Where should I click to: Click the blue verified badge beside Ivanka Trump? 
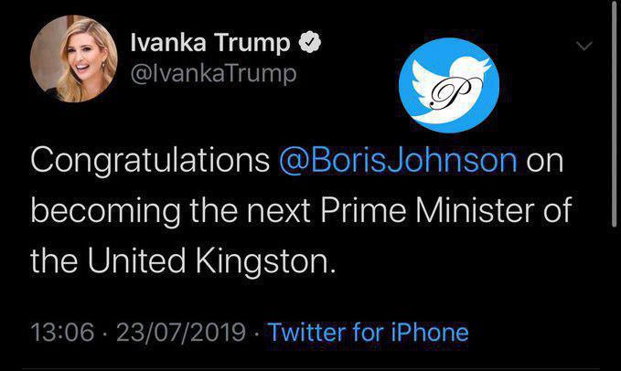click(x=312, y=43)
